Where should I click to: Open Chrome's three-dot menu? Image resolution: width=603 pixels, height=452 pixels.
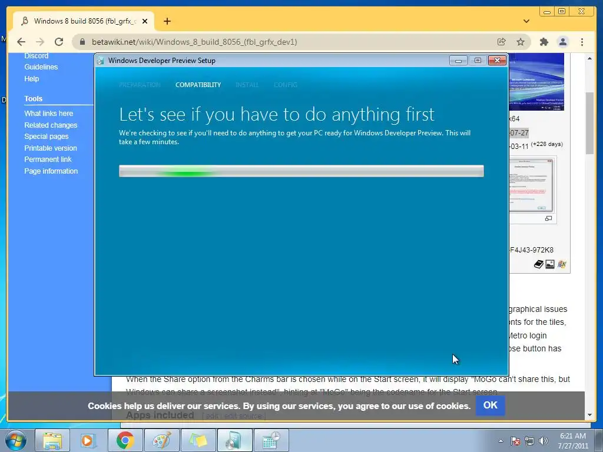[x=582, y=42]
